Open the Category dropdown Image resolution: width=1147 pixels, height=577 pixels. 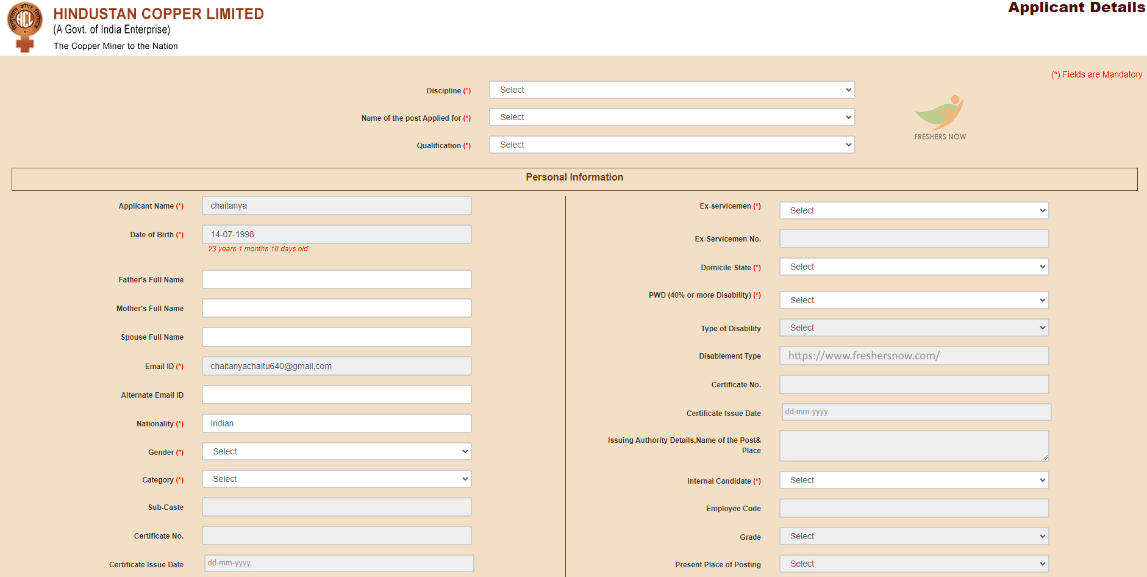pyautogui.click(x=337, y=479)
